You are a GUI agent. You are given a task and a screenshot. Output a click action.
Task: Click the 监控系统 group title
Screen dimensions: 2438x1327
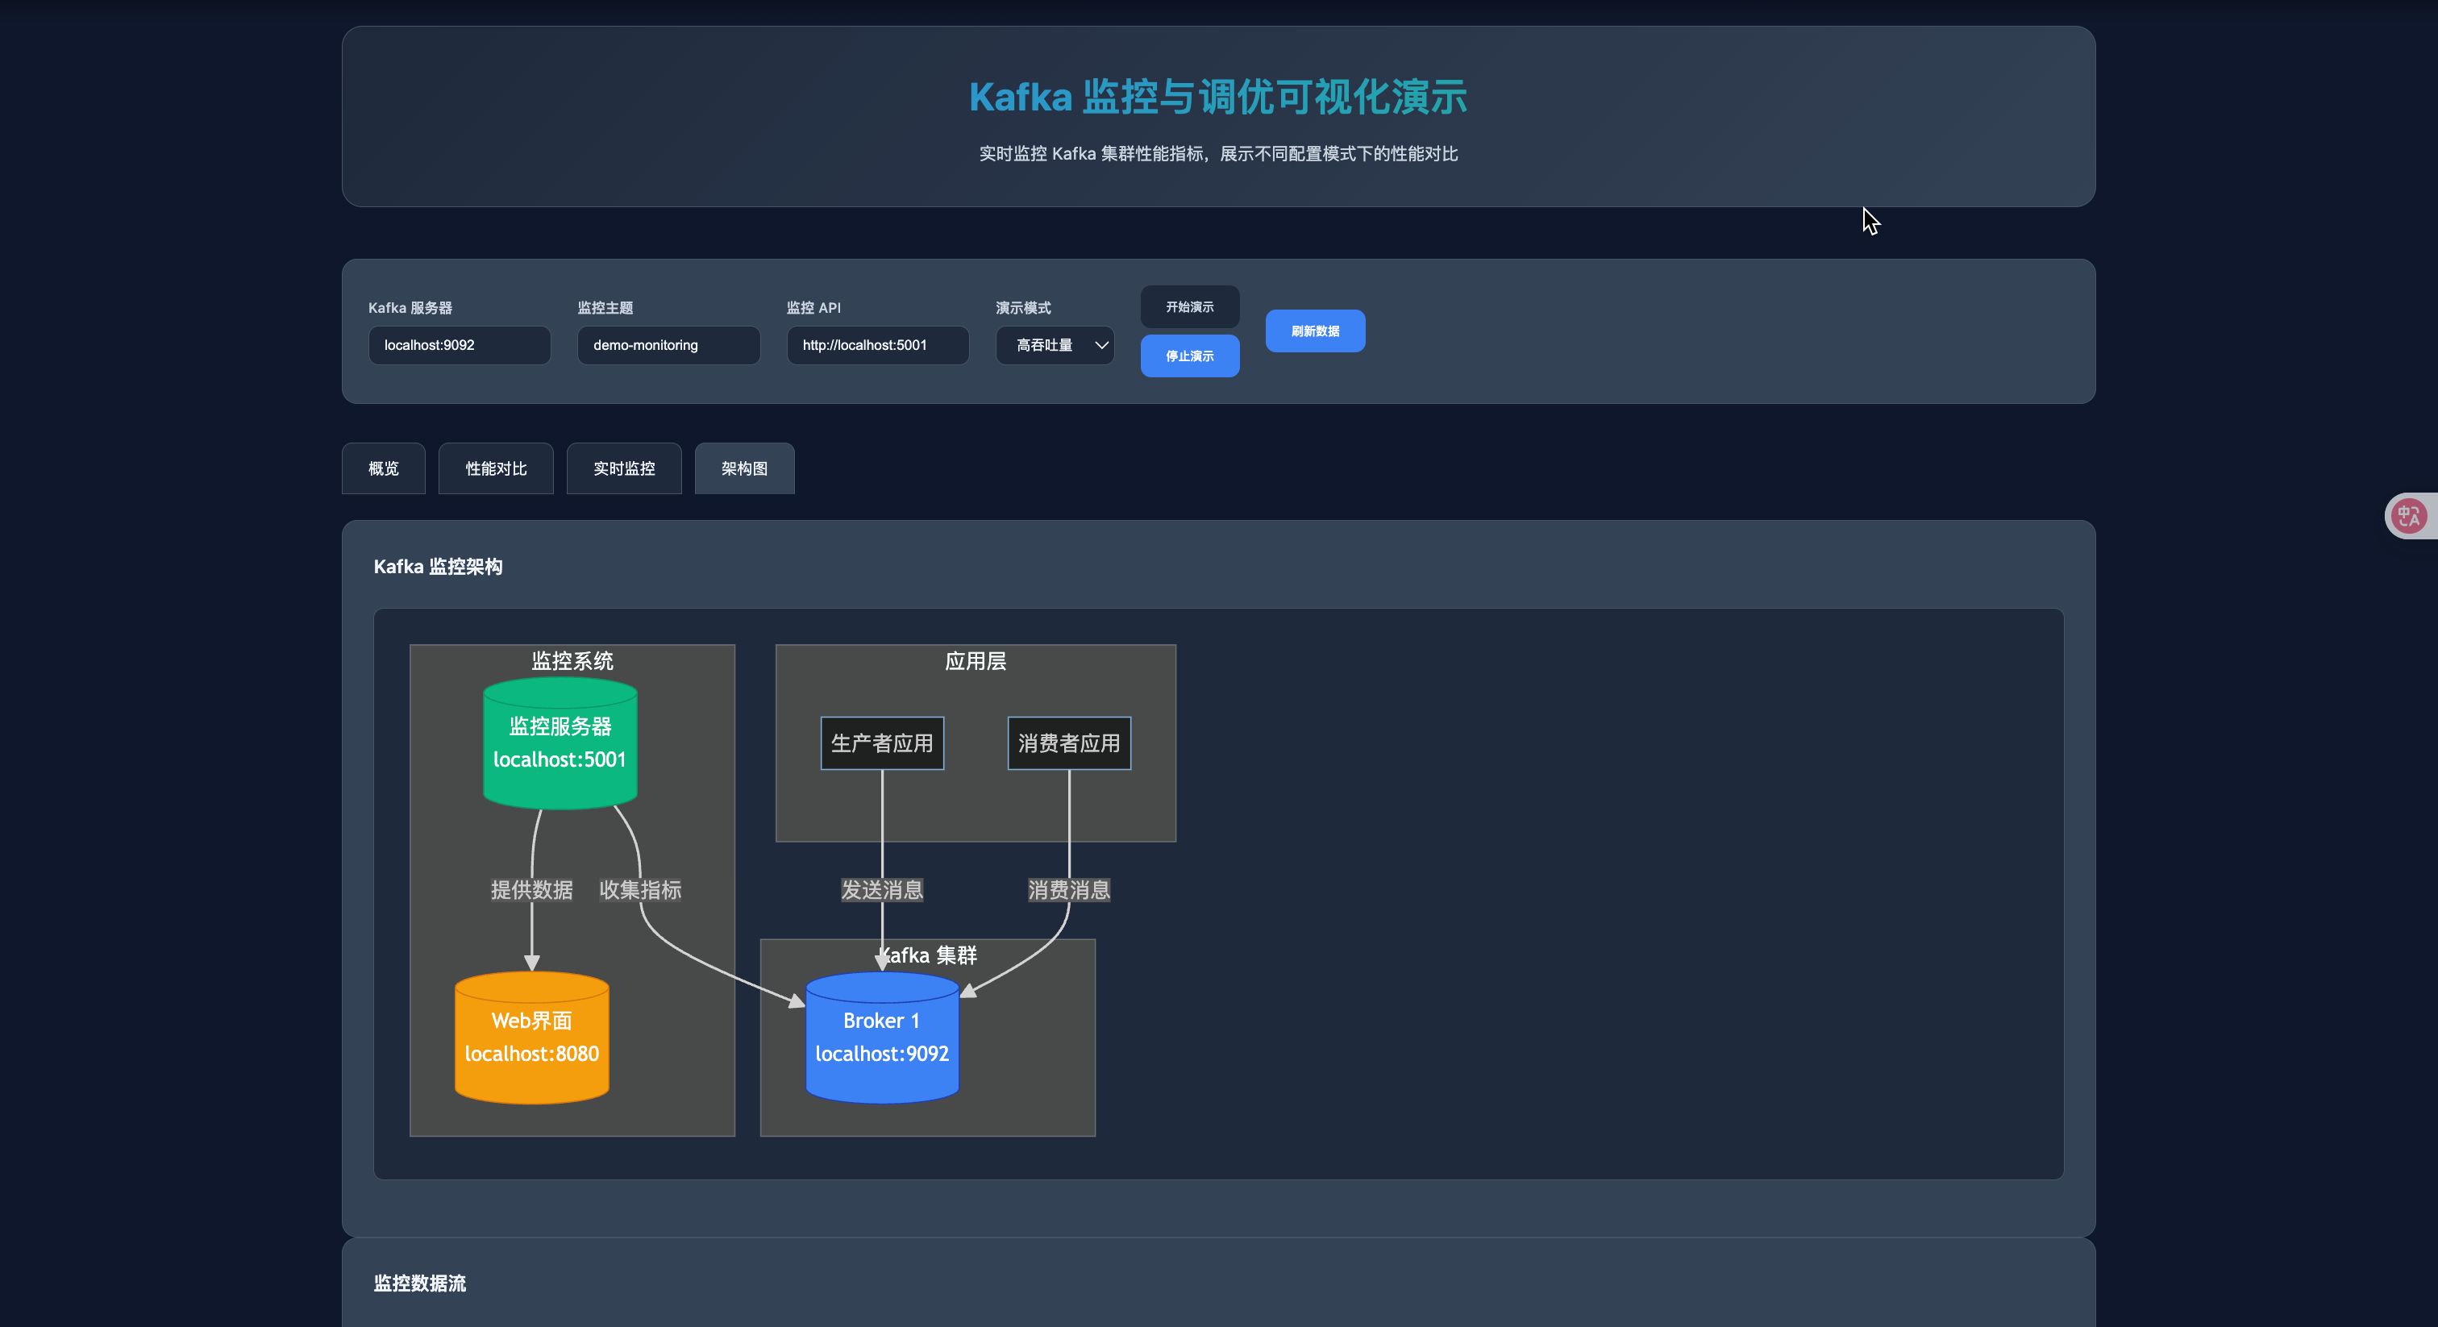pyautogui.click(x=572, y=660)
